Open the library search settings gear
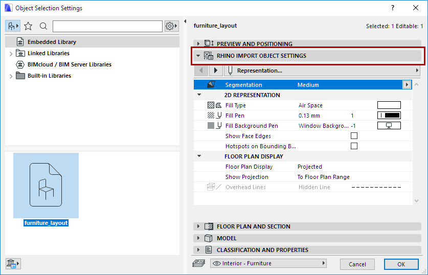 [171, 26]
